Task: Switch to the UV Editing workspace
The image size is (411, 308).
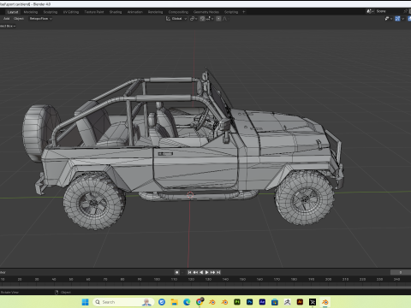Action: (x=71, y=12)
